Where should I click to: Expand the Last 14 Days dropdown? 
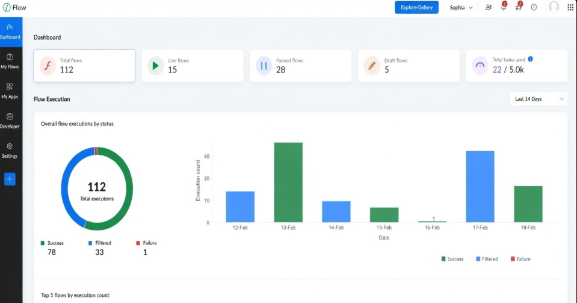click(538, 99)
